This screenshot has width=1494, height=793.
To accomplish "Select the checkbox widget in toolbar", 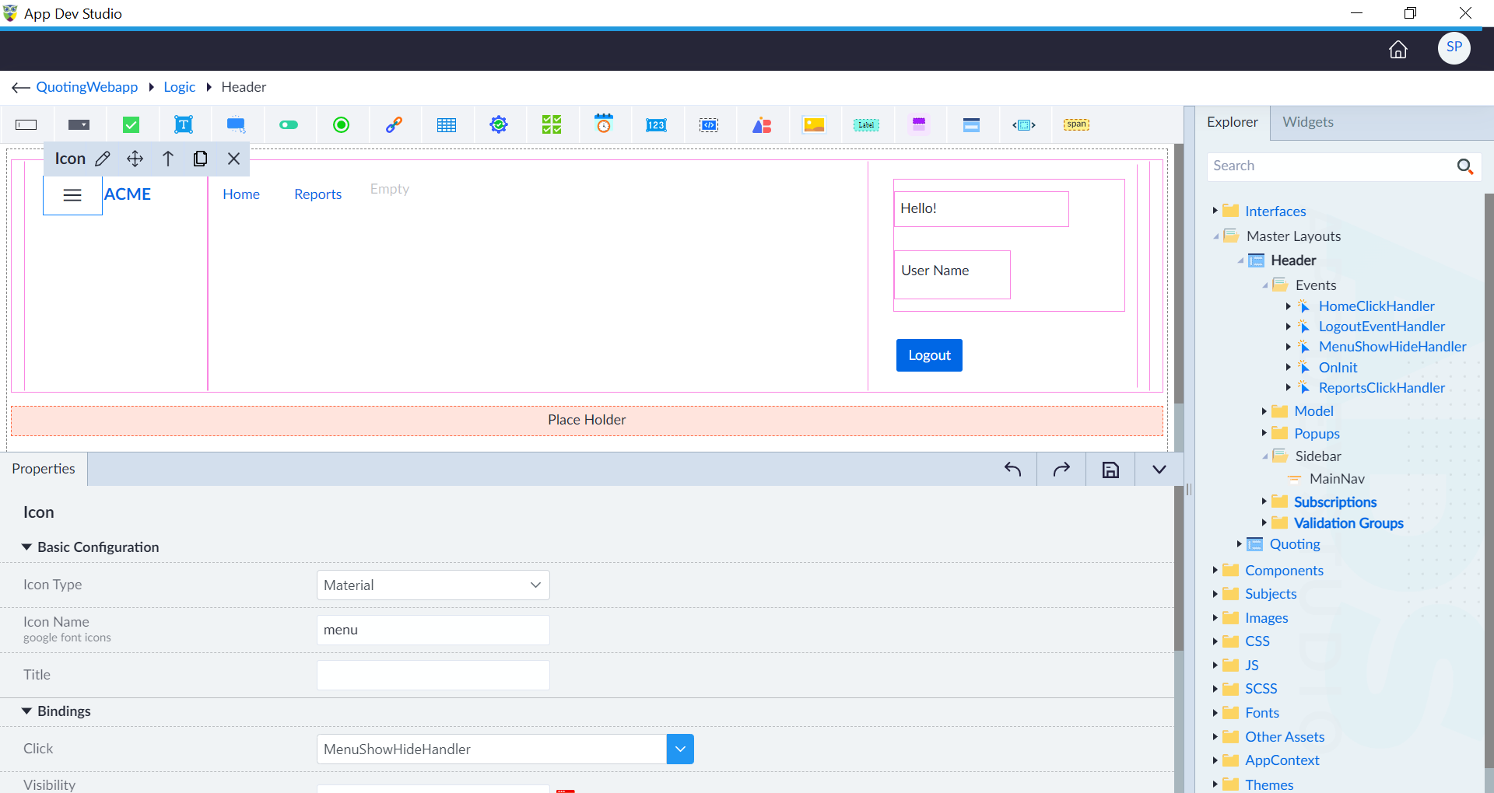I will [132, 124].
